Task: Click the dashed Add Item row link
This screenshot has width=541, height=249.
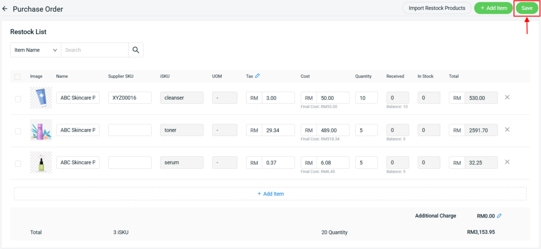Action: pyautogui.click(x=270, y=194)
